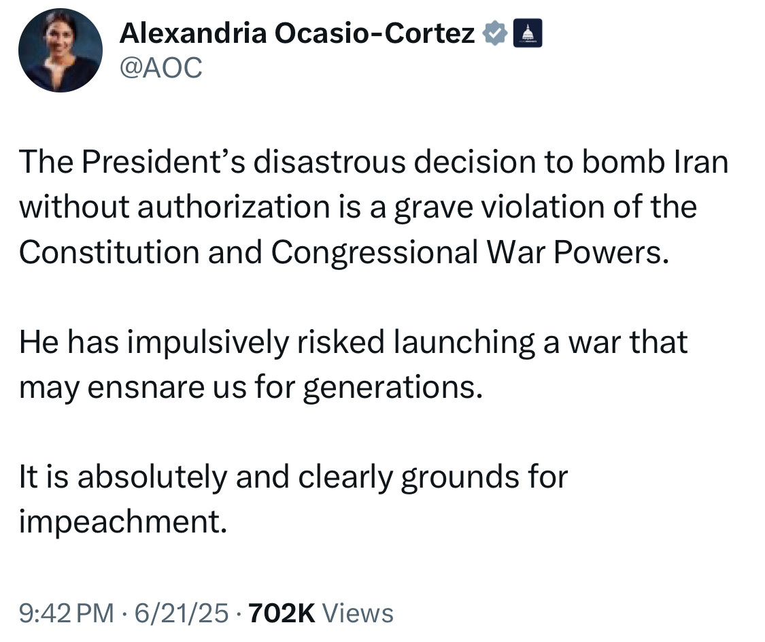Click the @AOC handle
765x642 pixels.
tap(160, 67)
